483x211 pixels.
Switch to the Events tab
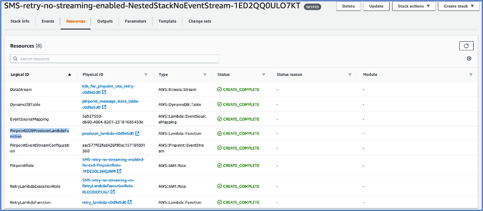(48, 21)
